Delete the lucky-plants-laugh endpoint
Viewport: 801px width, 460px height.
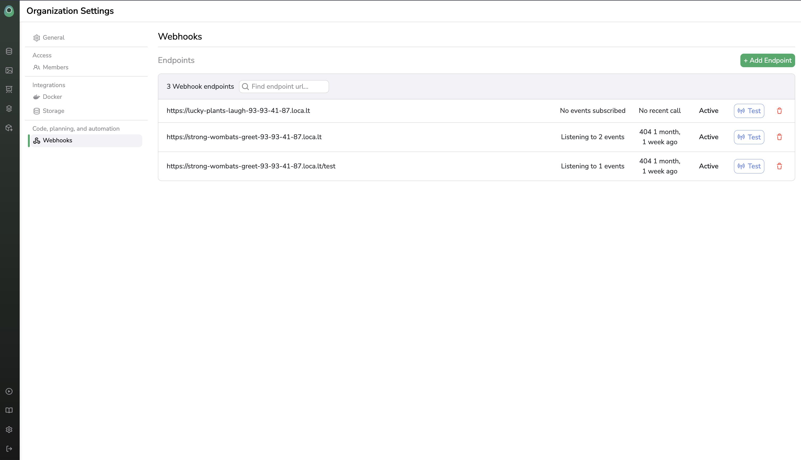(x=779, y=111)
